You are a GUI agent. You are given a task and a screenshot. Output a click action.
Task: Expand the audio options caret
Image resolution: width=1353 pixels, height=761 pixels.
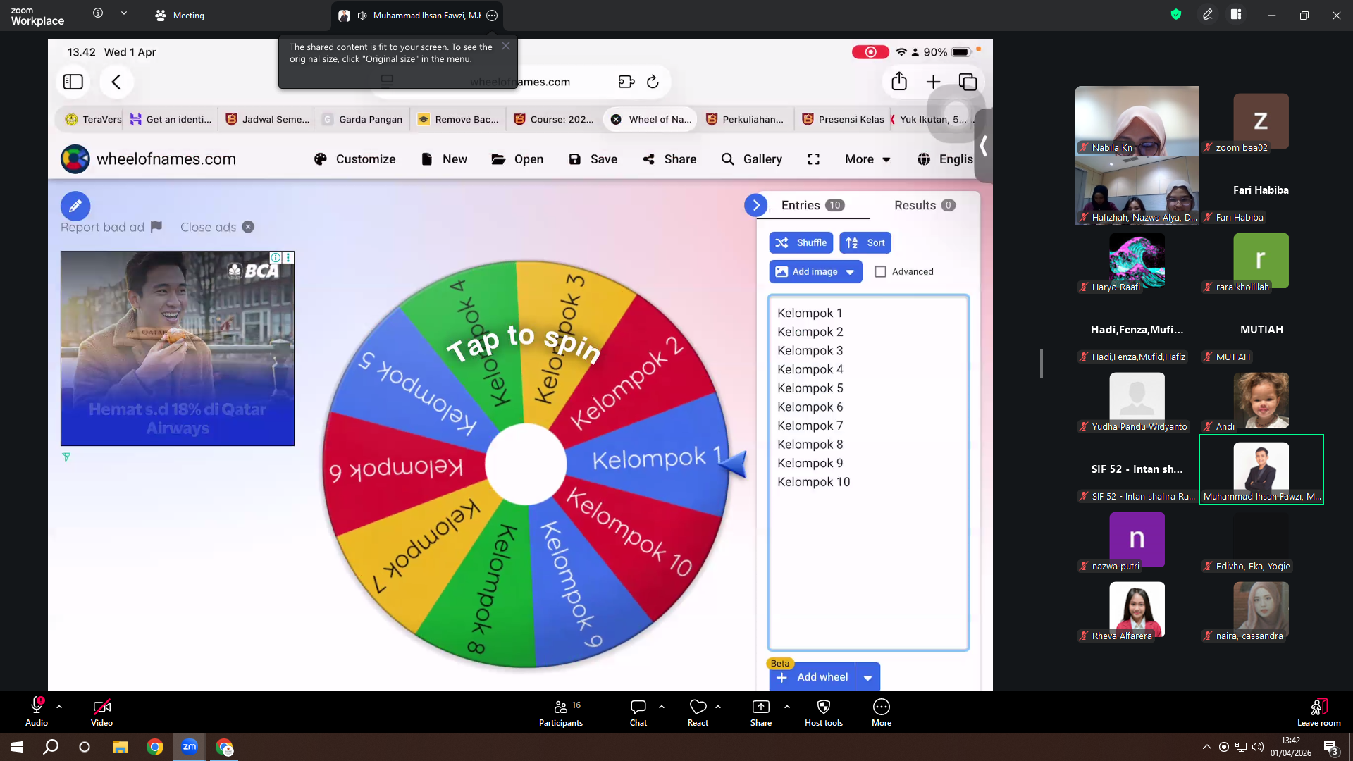coord(59,706)
